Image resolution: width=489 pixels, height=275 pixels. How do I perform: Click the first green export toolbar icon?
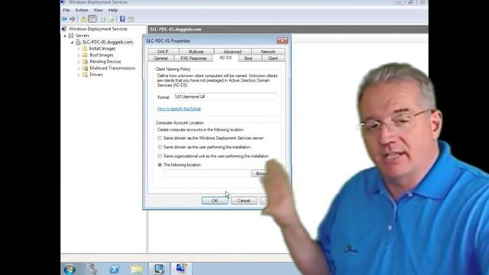tap(103, 19)
